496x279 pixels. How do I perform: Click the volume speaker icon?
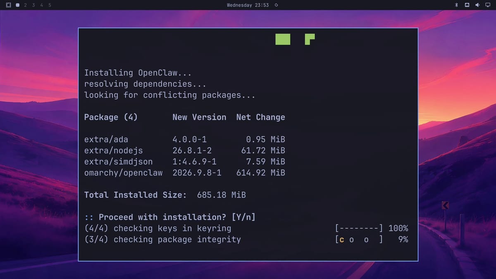[477, 5]
